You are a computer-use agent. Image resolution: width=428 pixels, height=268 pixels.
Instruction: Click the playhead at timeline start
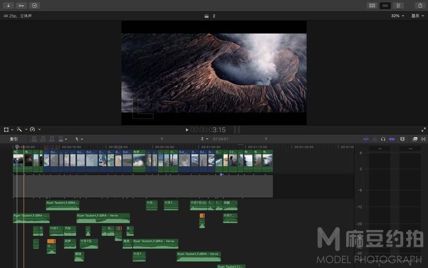[x=17, y=147]
